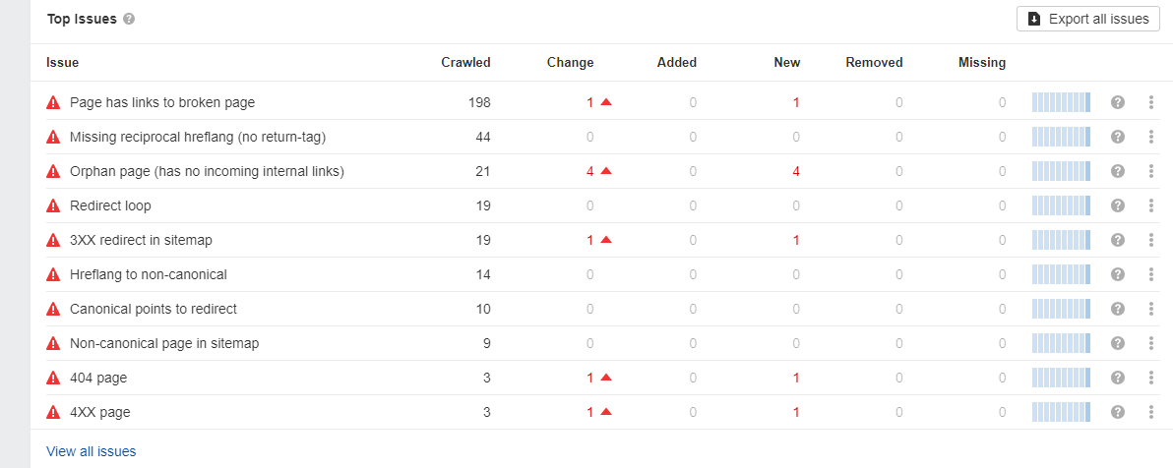The width and height of the screenshot is (1173, 468).
Task: Click Export all issues button
Action: click(1088, 19)
